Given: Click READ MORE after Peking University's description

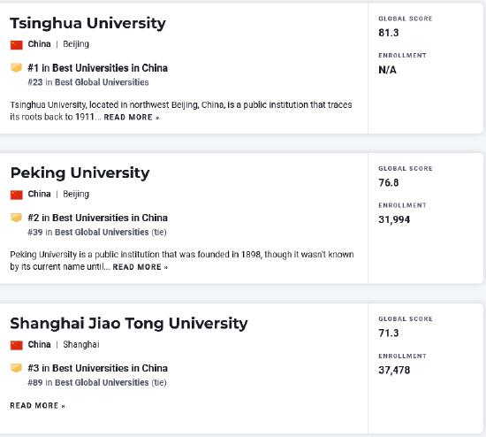Looking at the screenshot, I should pyautogui.click(x=140, y=267).
